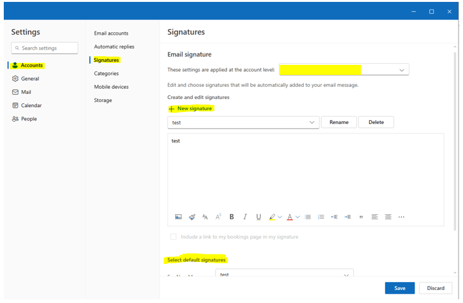
Task: Open the People settings section
Action: (x=24, y=118)
